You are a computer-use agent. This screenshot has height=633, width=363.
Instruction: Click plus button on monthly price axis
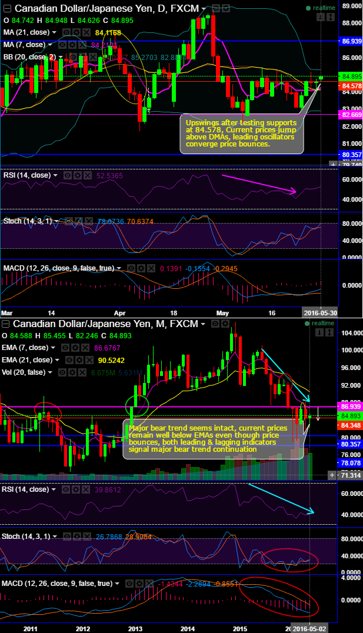coord(332,475)
